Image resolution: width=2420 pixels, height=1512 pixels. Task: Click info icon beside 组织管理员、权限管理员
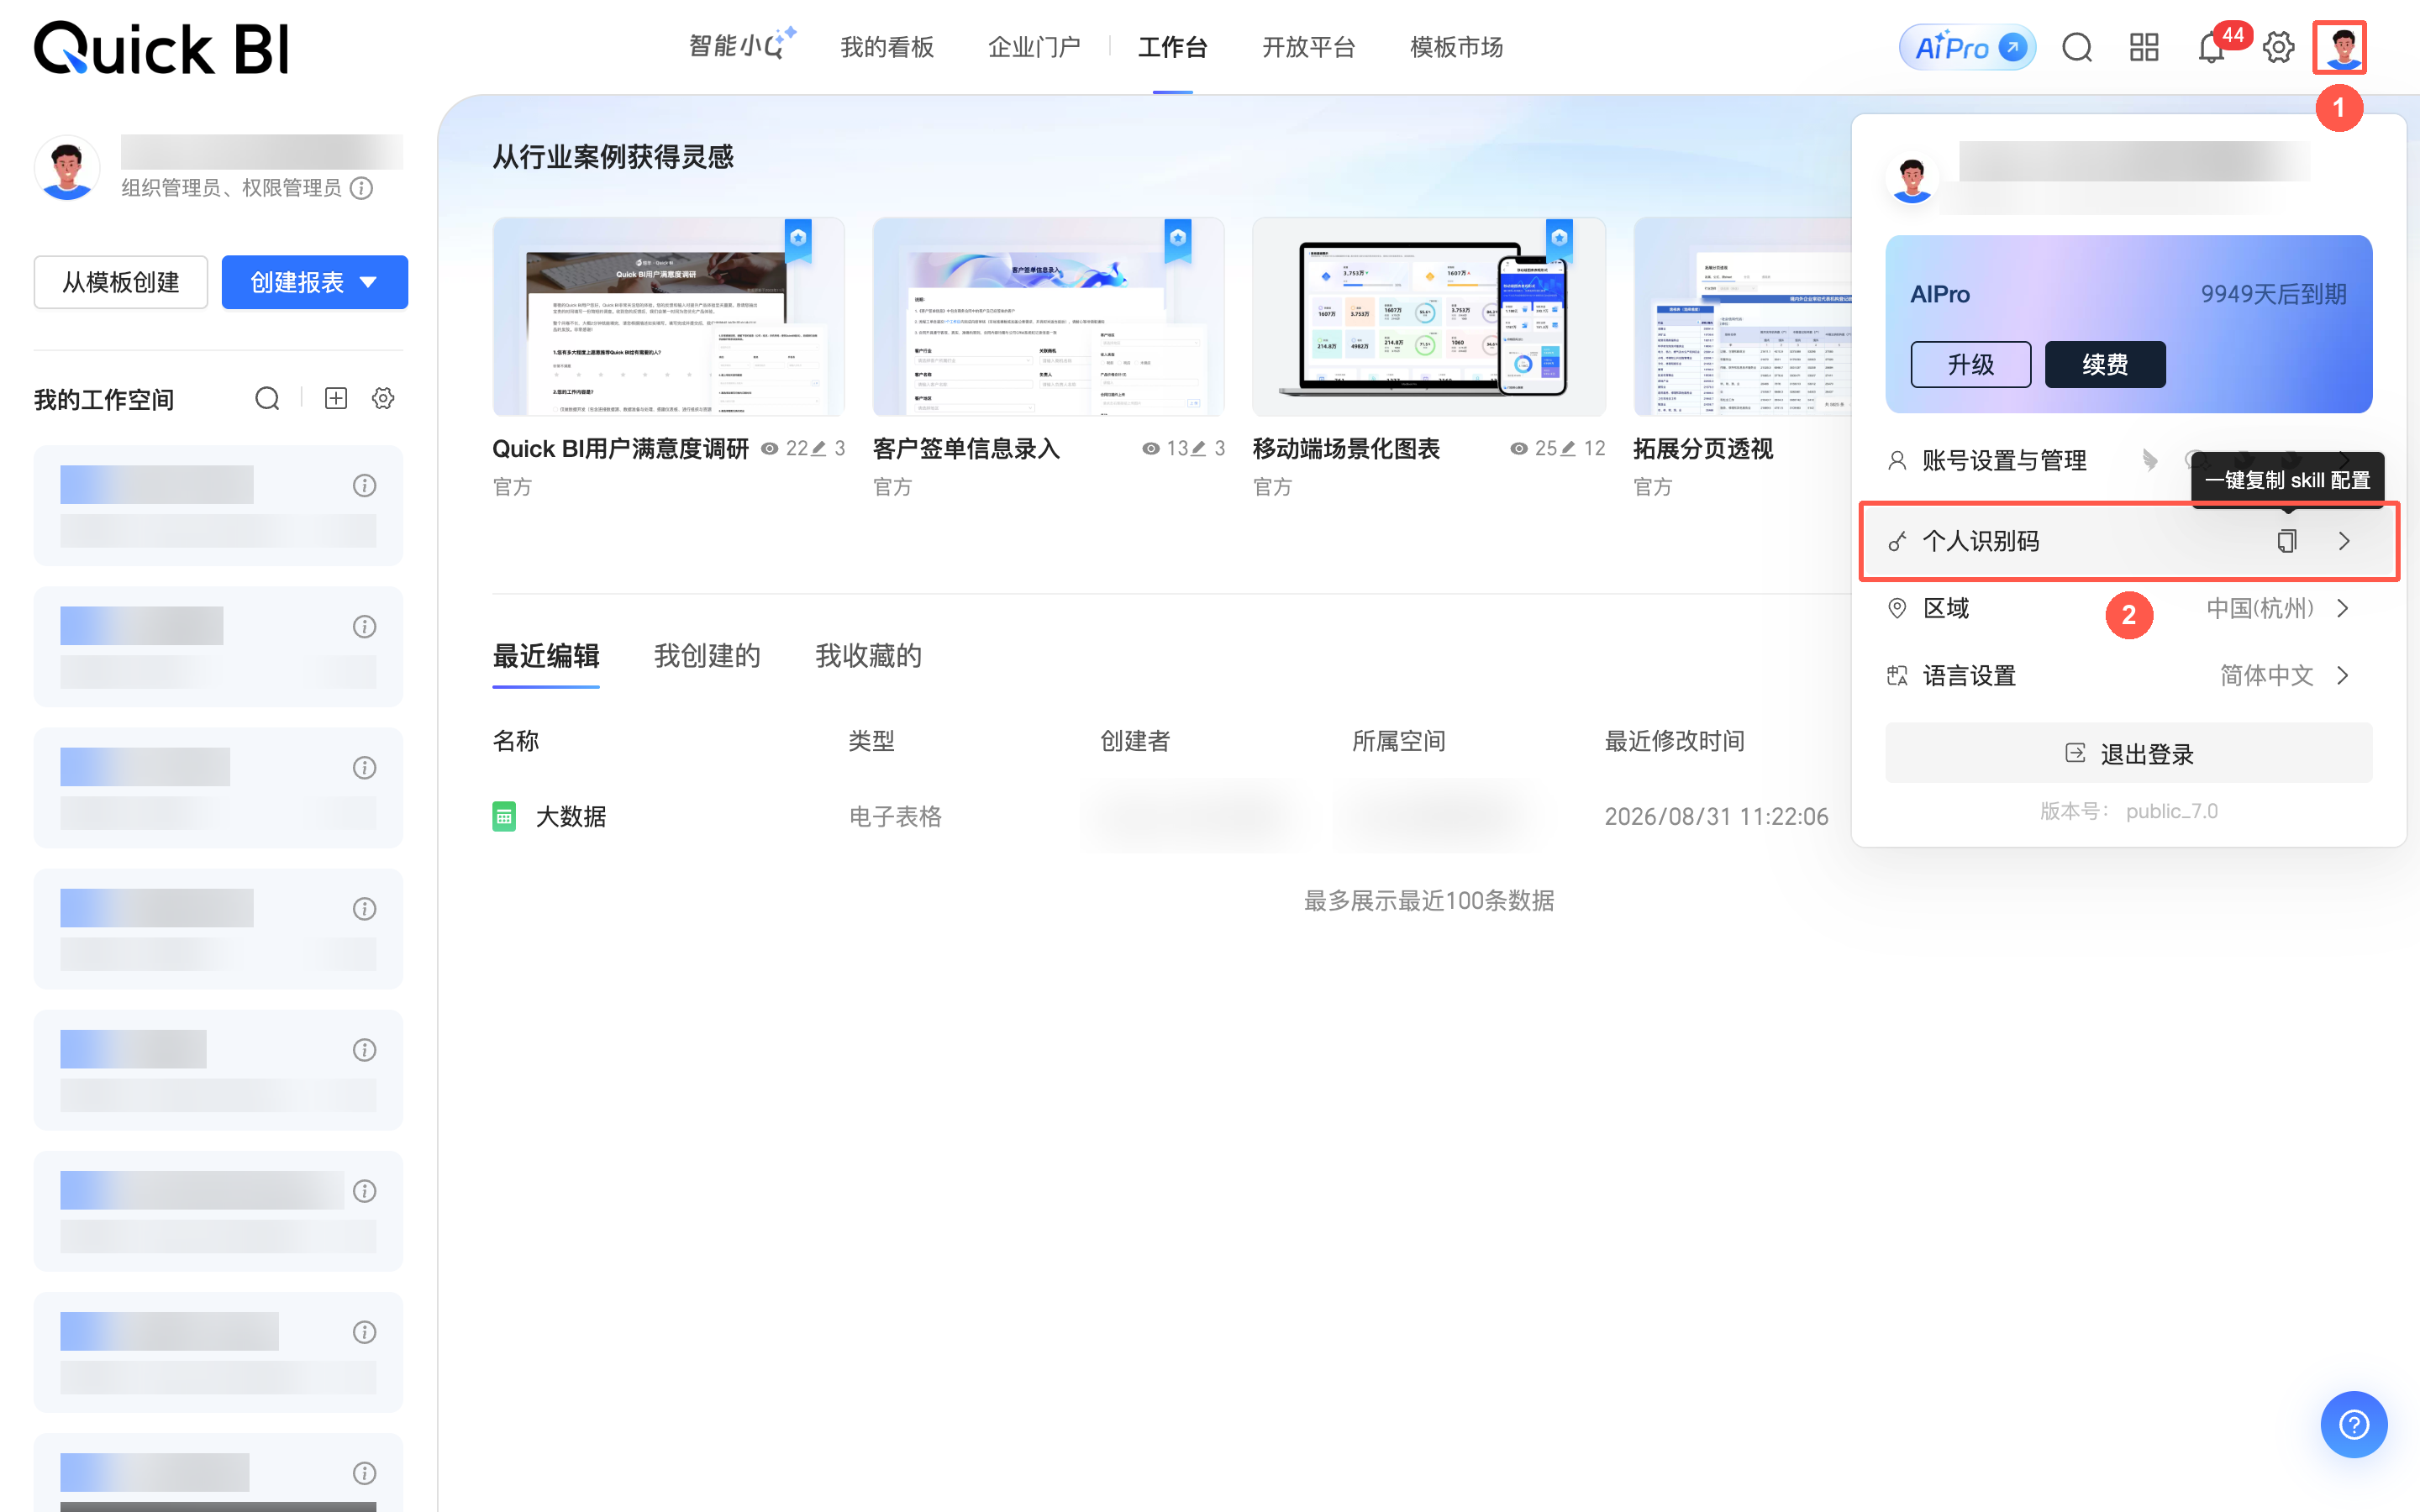pos(362,188)
